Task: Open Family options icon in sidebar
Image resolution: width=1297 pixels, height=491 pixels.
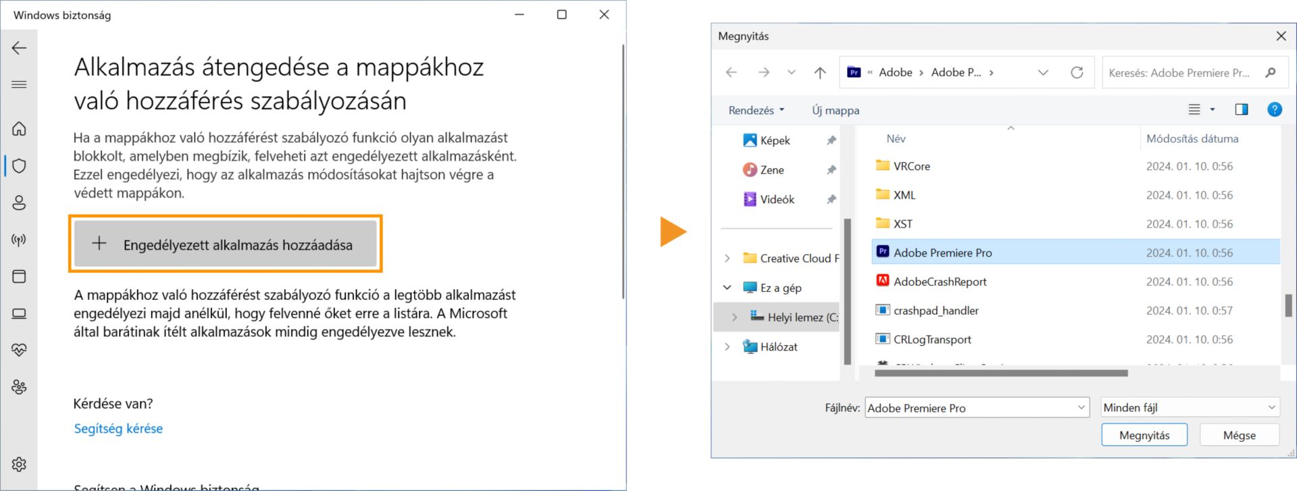Action: click(19, 387)
